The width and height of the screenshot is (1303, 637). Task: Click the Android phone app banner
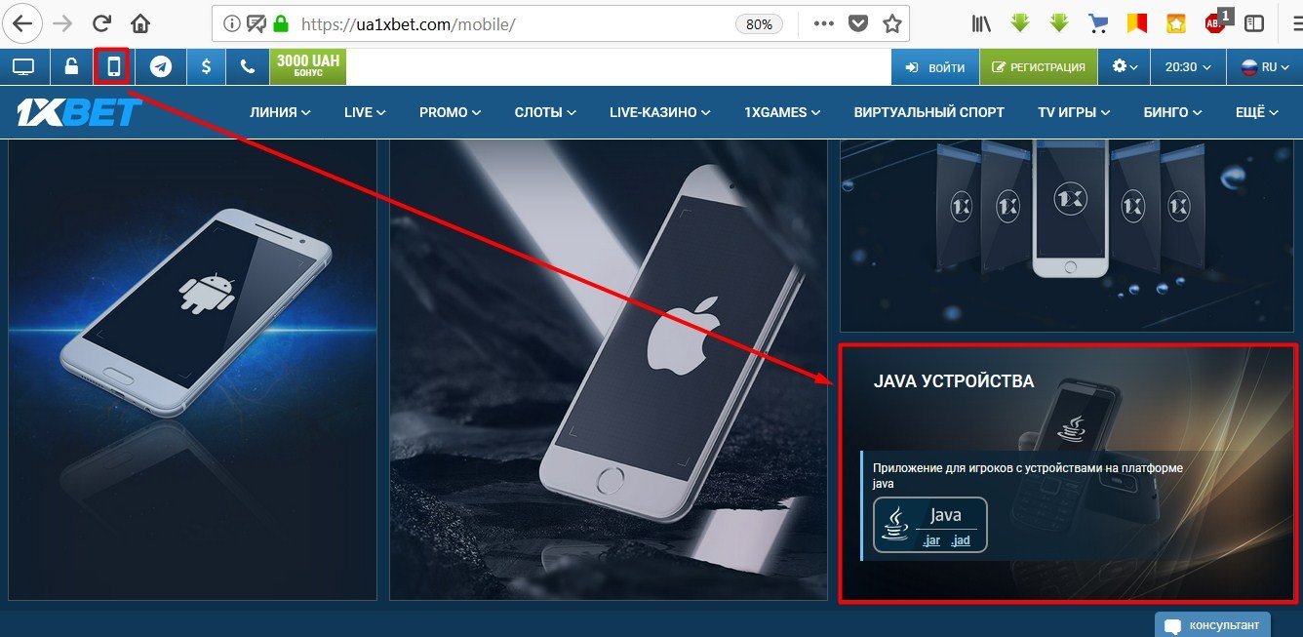[x=192, y=369]
